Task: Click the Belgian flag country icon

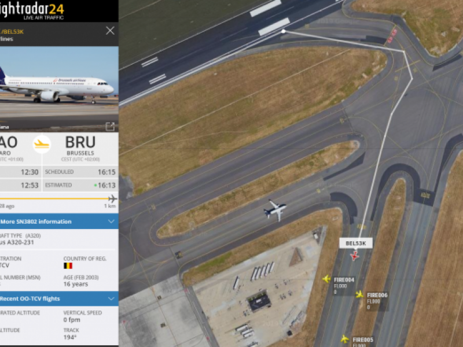Action: point(68,266)
